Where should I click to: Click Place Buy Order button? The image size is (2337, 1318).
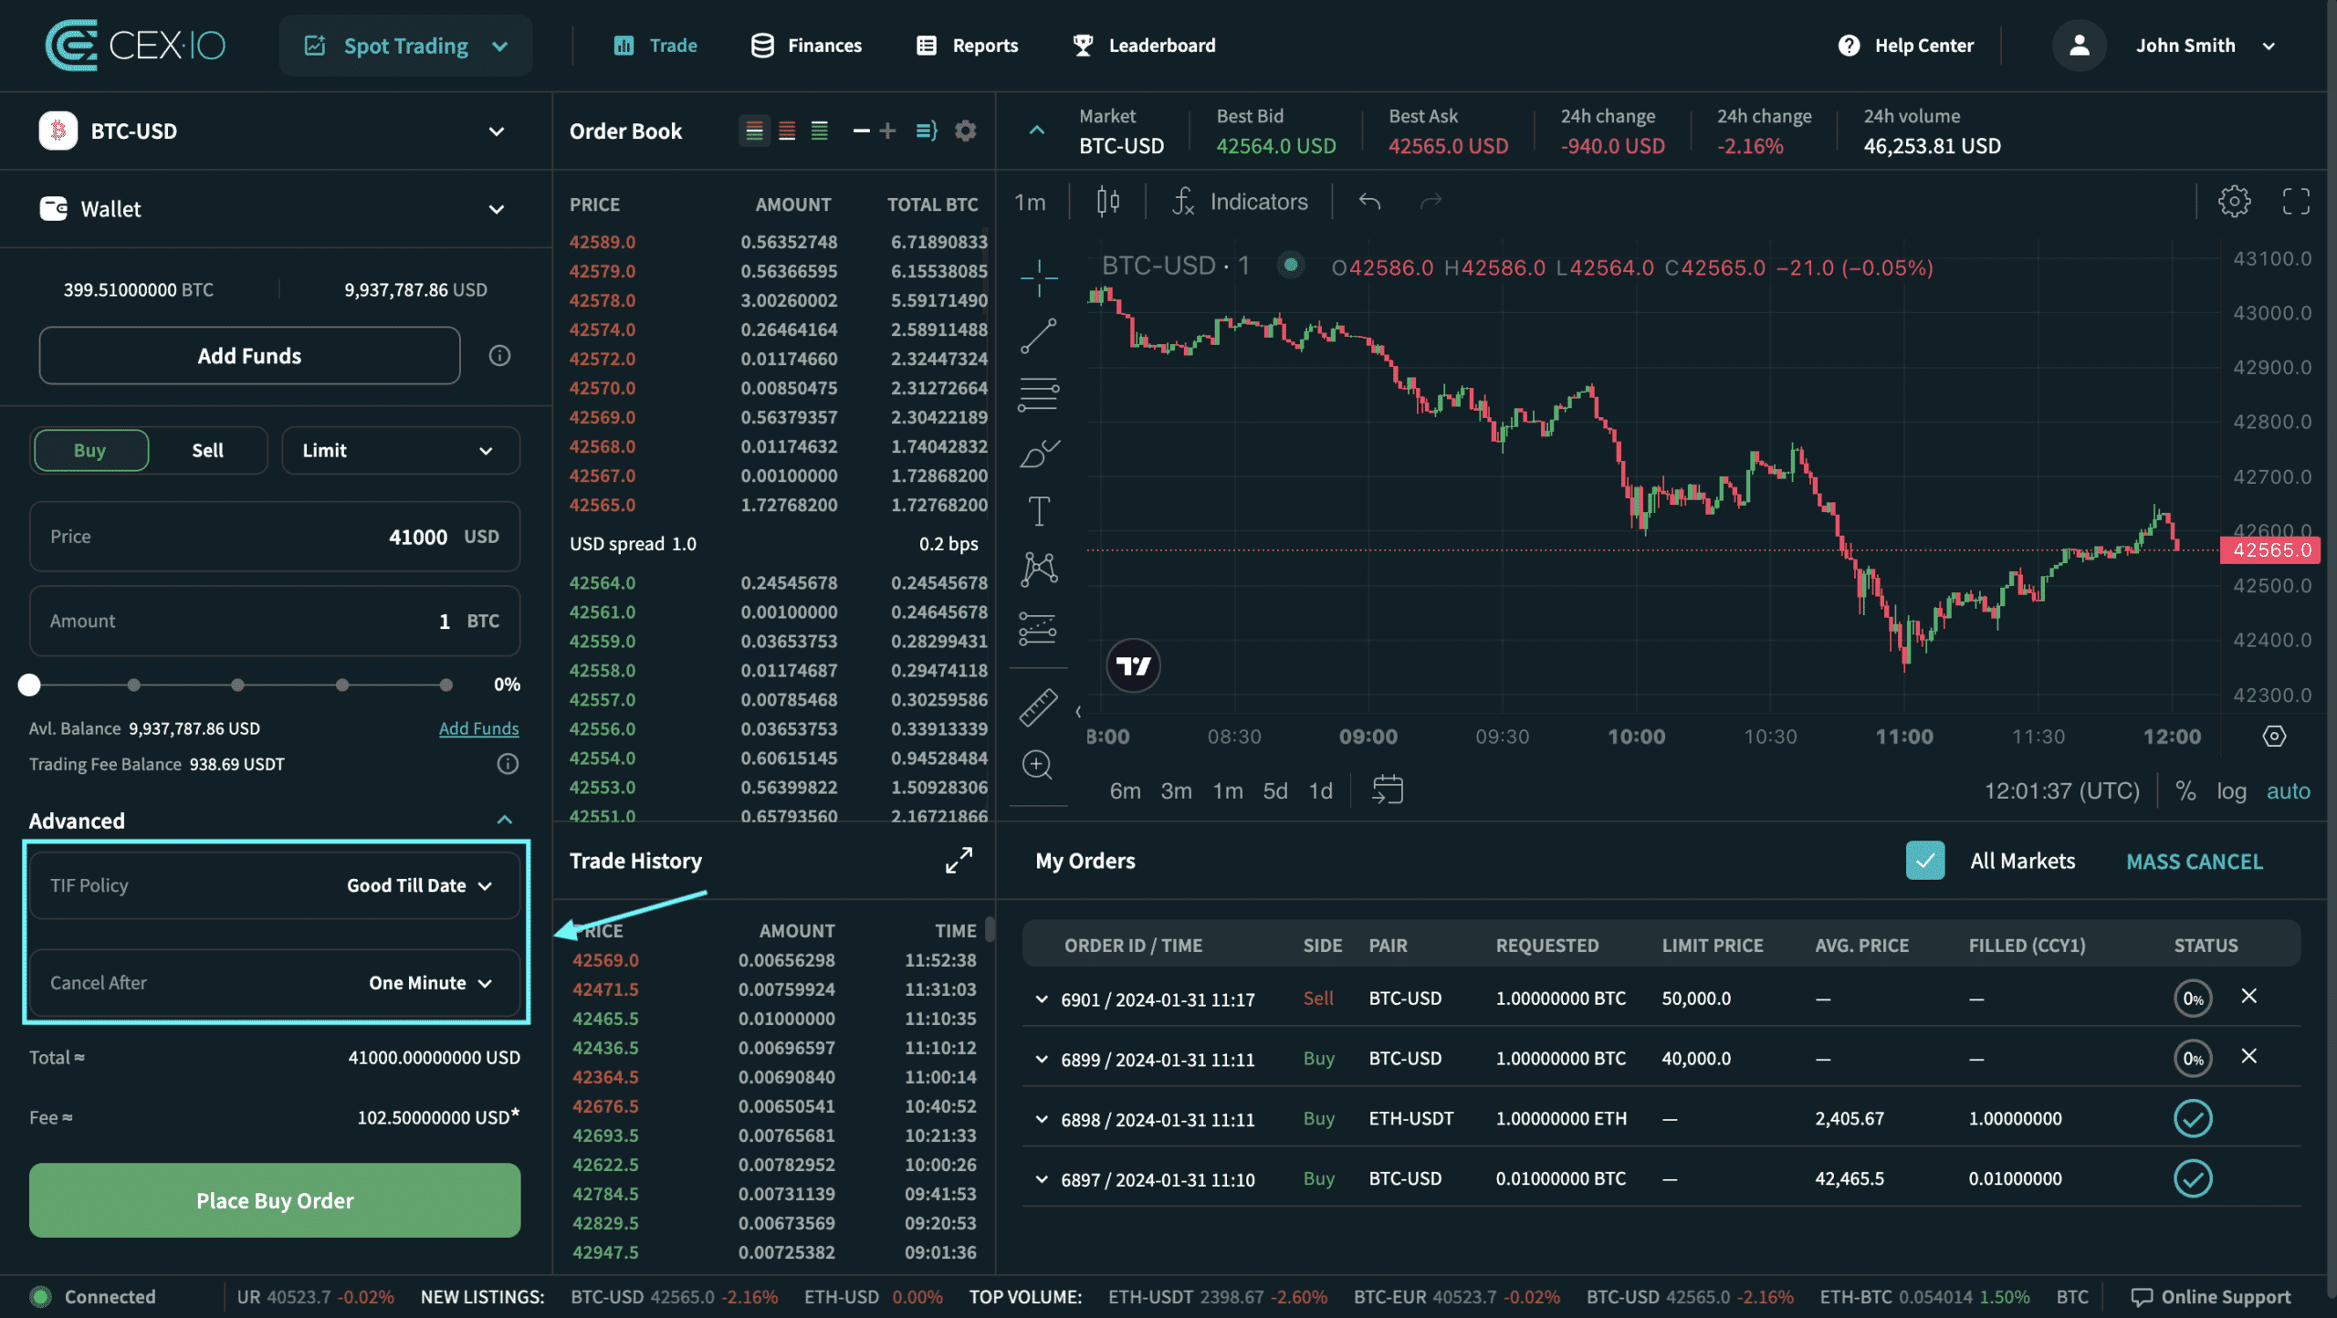(275, 1200)
